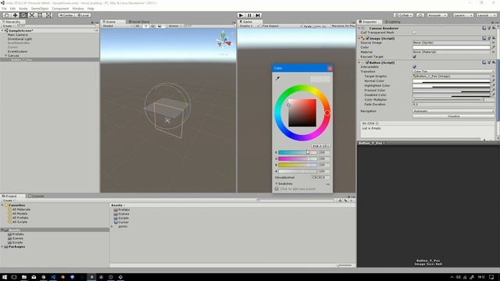Toggle Cull Transparent Mesh checkbox

pos(415,32)
